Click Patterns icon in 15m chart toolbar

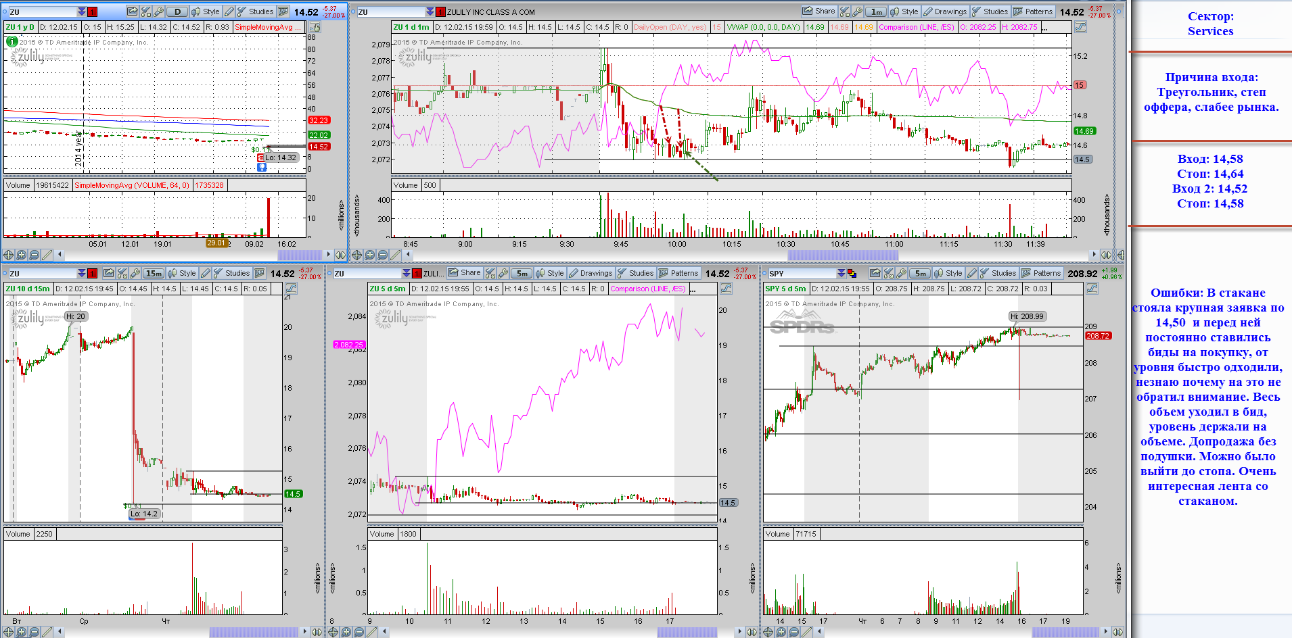pyautogui.click(x=260, y=273)
